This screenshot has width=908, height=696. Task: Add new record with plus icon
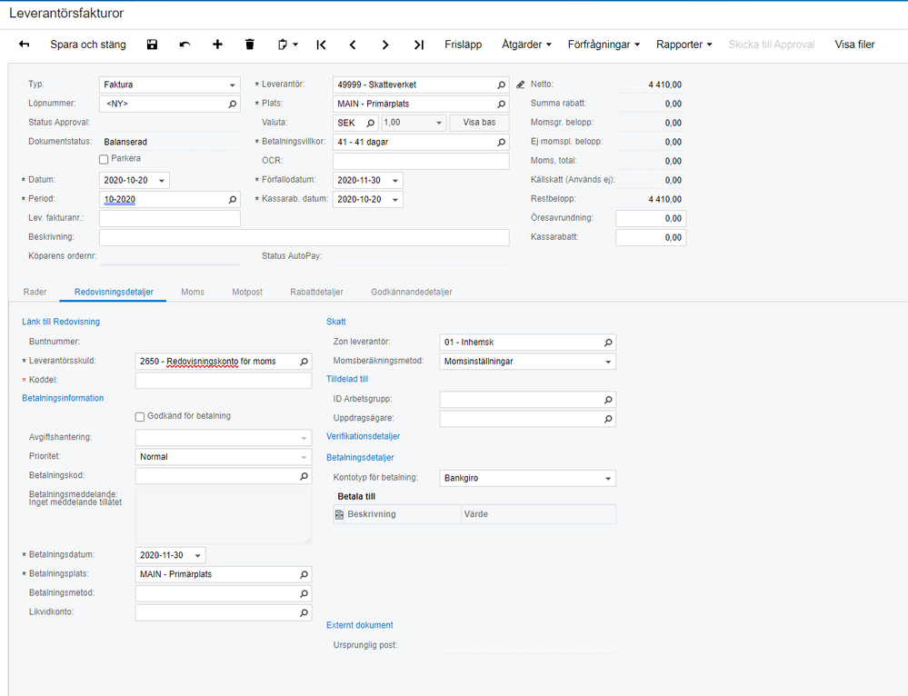(x=217, y=45)
